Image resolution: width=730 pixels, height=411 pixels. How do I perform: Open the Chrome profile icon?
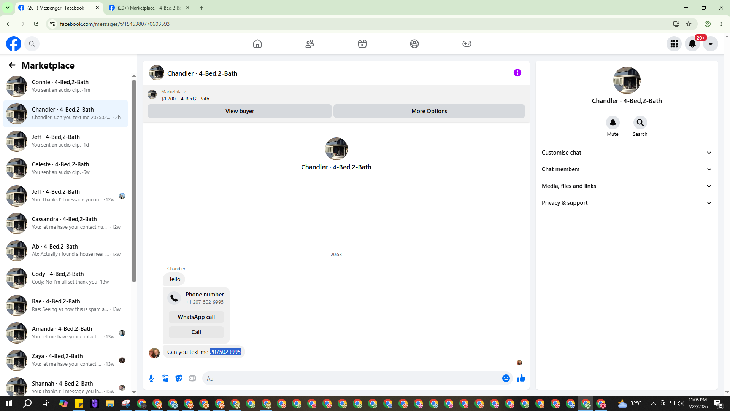point(708,24)
